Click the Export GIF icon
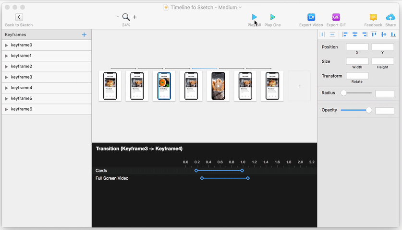 [336, 17]
